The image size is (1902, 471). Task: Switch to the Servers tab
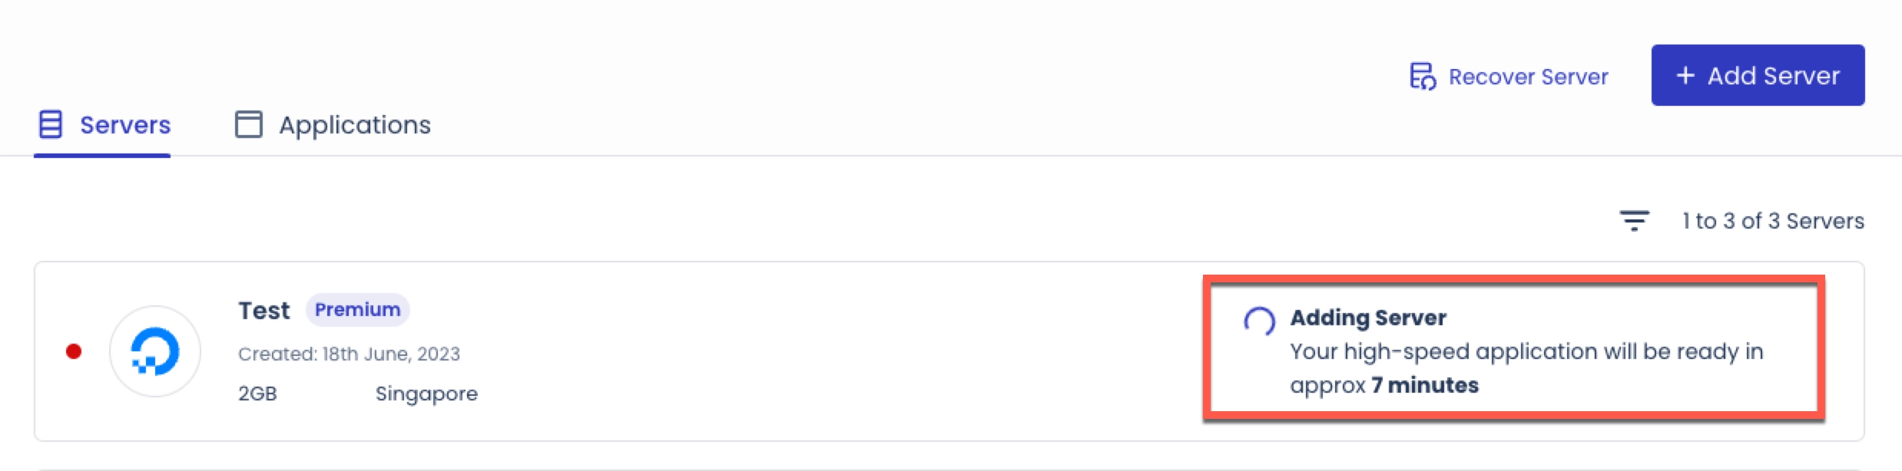(125, 124)
